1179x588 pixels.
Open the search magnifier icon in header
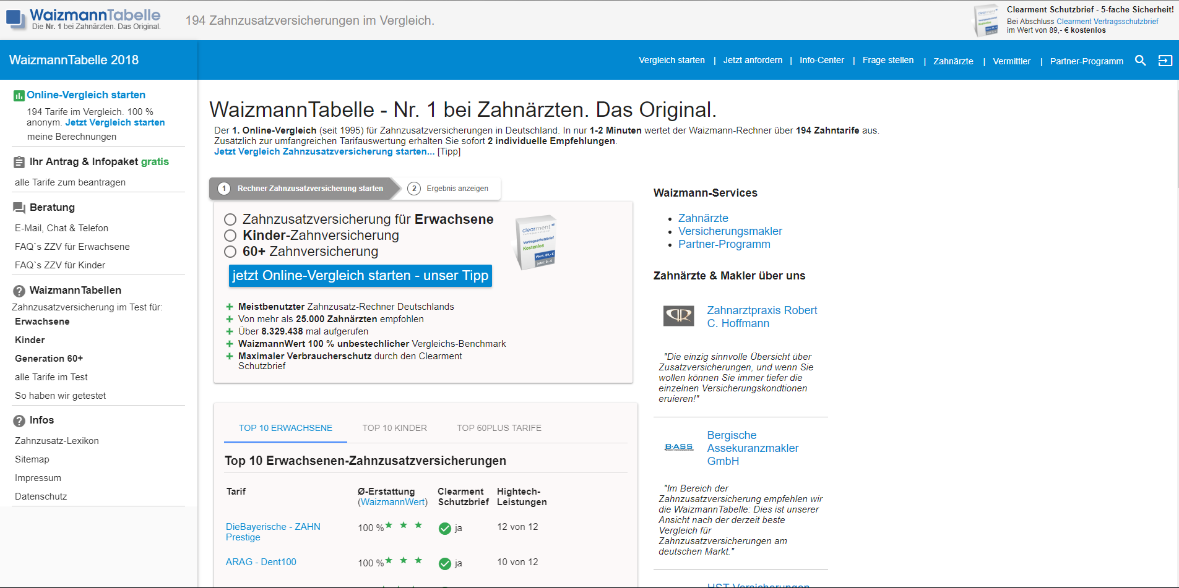[1140, 61]
